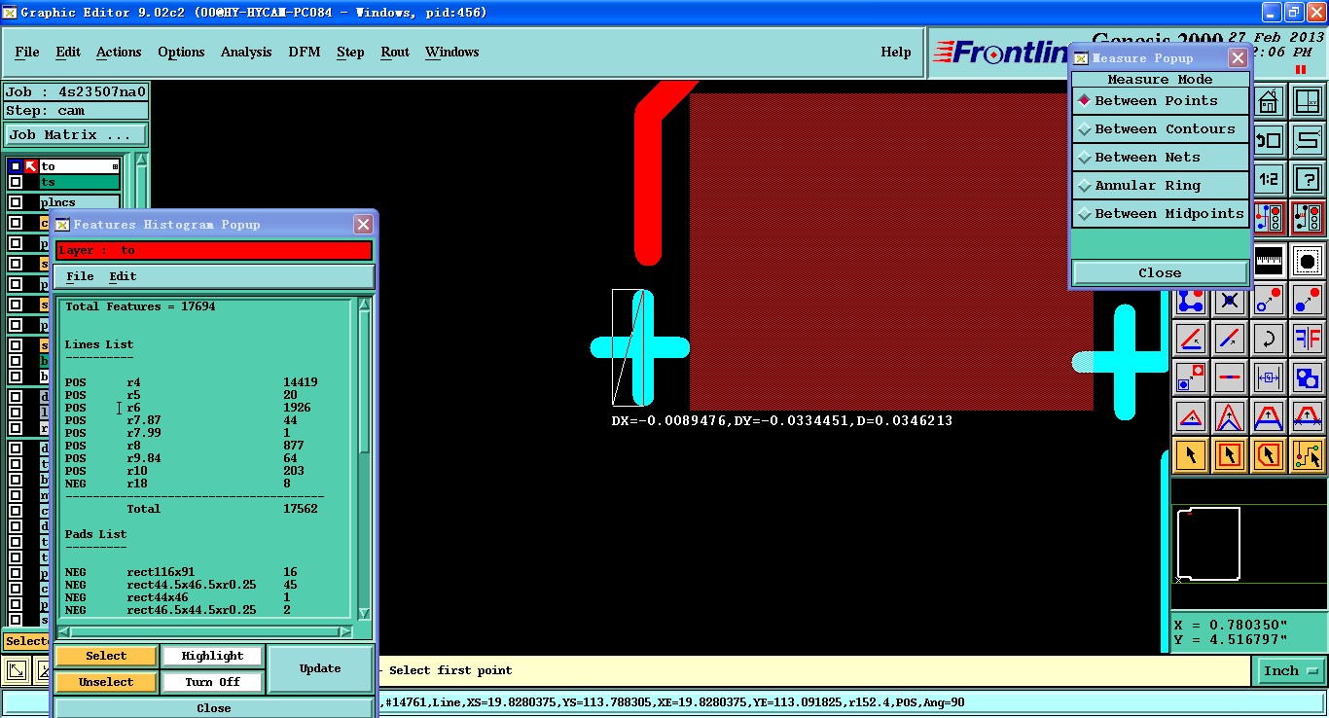
Task: Click the histogram horizontal scrollbar
Action: [206, 631]
